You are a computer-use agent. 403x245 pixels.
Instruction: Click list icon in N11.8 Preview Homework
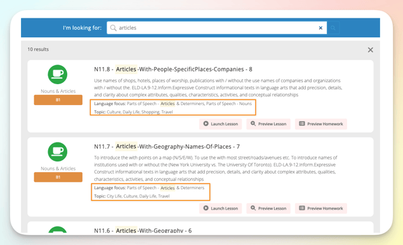point(302,123)
